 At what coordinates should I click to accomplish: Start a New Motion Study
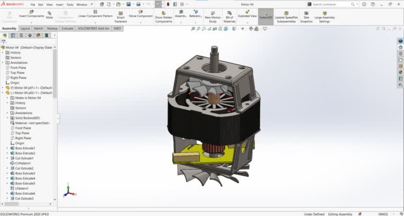(x=213, y=17)
